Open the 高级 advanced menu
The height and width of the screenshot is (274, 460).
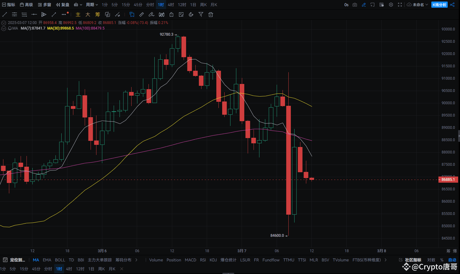26,5
